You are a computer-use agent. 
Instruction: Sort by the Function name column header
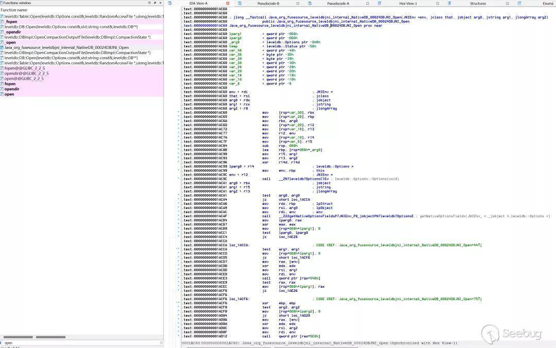(x=14, y=10)
